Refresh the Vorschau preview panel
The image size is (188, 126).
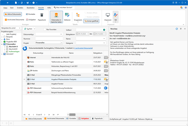click(177, 29)
